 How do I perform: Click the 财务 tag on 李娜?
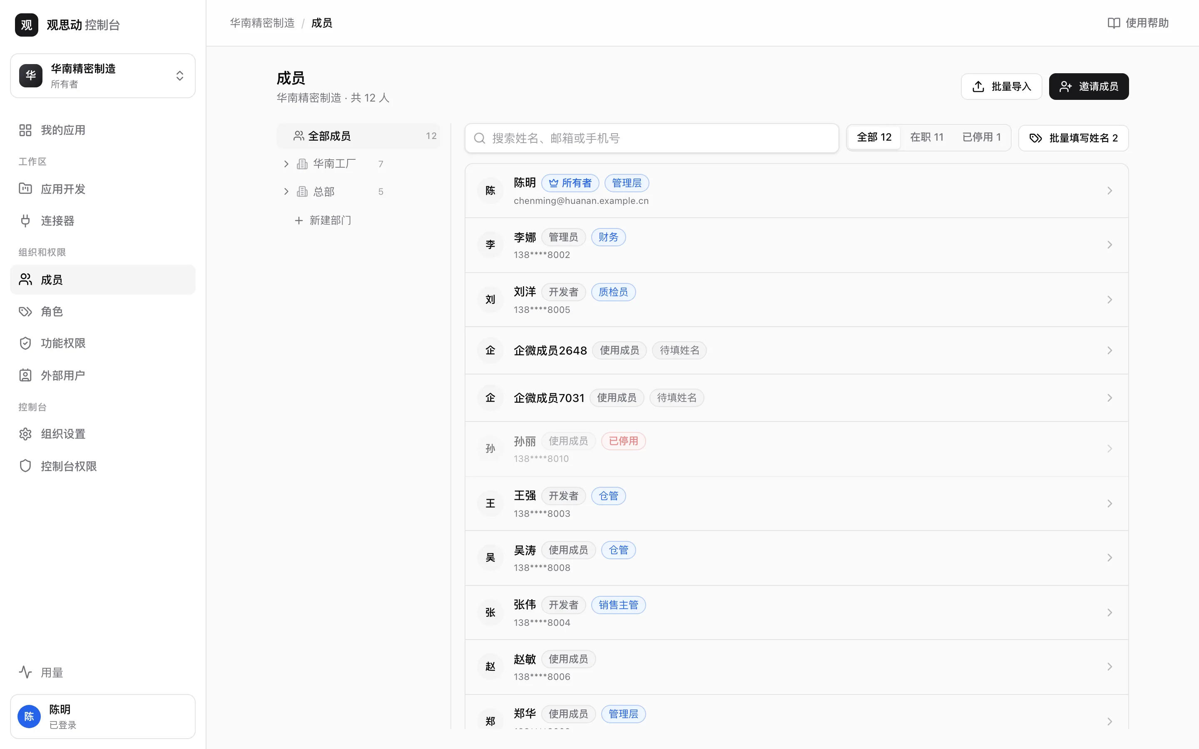pos(608,237)
